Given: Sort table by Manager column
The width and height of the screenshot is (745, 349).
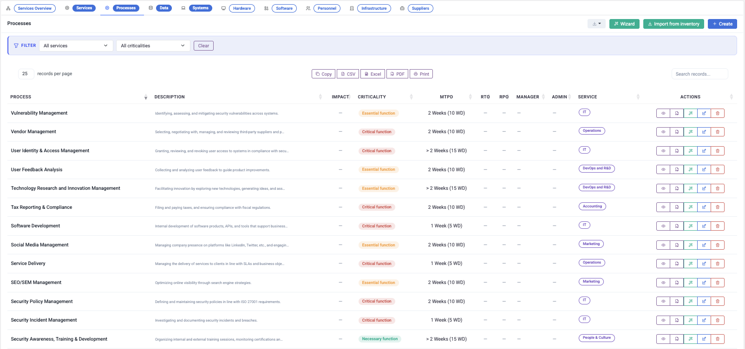Looking at the screenshot, I should (530, 97).
